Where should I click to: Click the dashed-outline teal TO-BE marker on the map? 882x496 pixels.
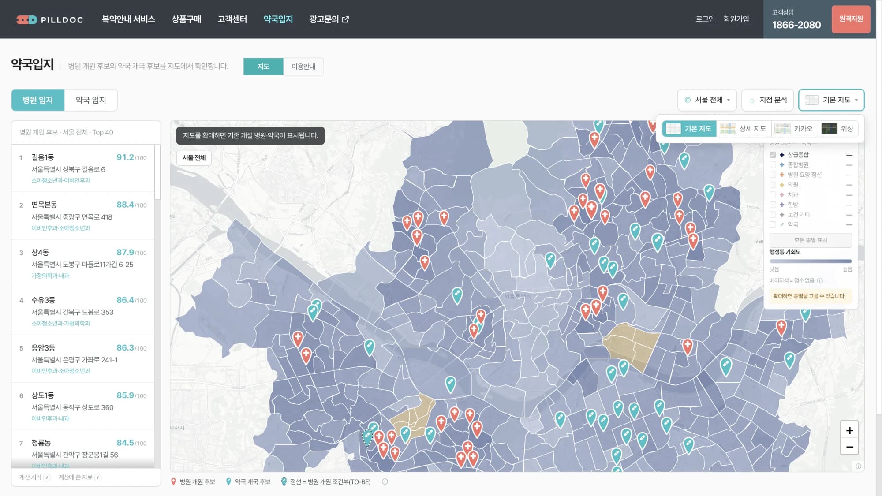[367, 437]
